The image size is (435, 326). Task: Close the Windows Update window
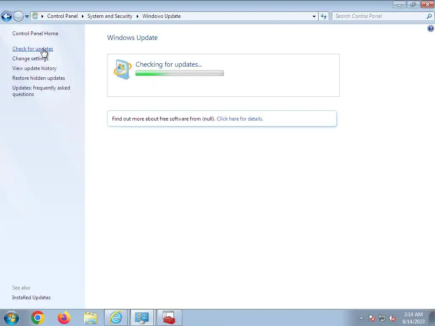(x=428, y=4)
